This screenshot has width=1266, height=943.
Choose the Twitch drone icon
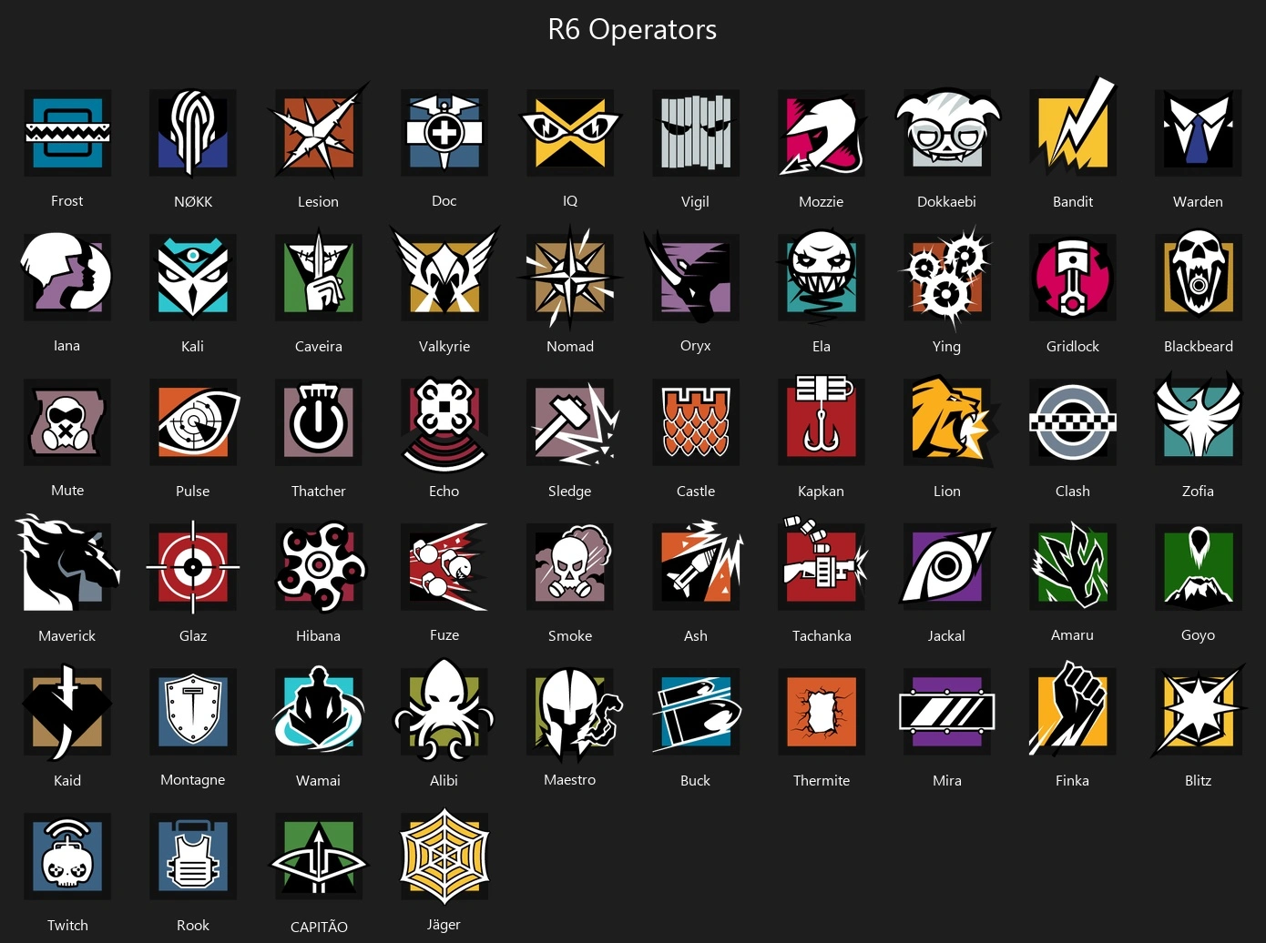pyautogui.click(x=67, y=856)
